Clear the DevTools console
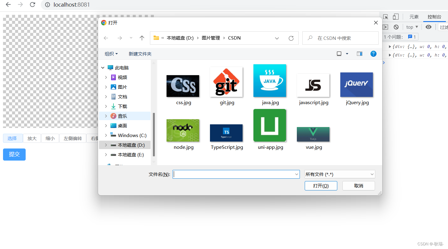Screen dimensions: 448x249 (396, 27)
